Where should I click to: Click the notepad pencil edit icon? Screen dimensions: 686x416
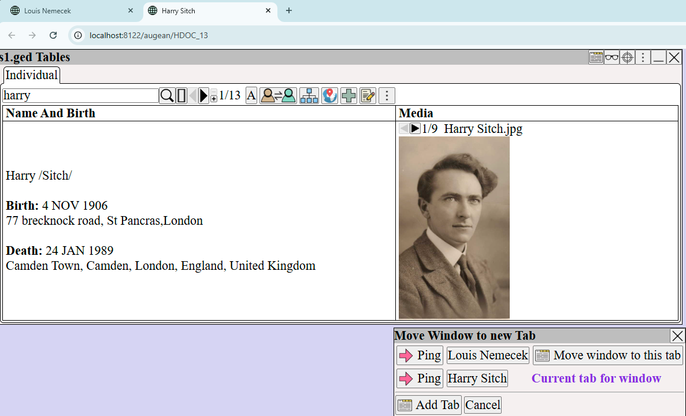tap(368, 96)
